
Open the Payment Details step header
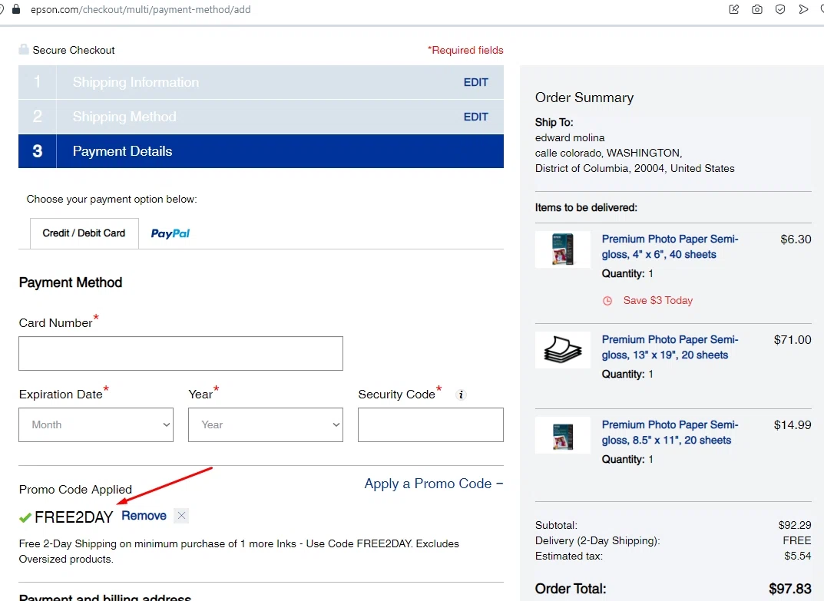(261, 151)
